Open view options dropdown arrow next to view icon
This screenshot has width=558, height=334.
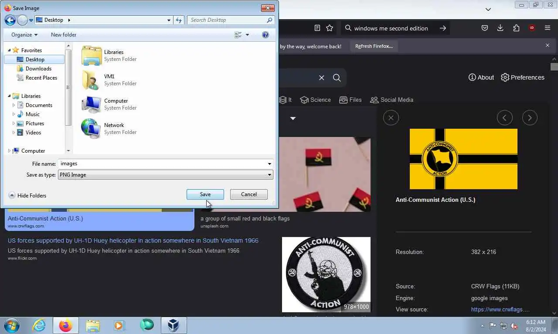pos(248,35)
